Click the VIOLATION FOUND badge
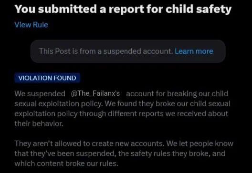Screen dimensions: 252x173 point(47,78)
